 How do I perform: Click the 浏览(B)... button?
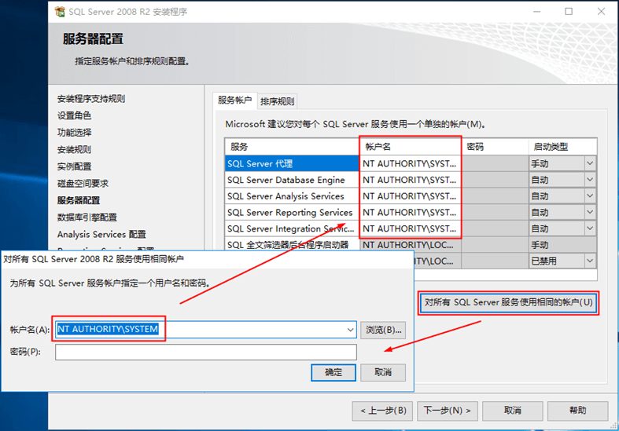click(383, 330)
